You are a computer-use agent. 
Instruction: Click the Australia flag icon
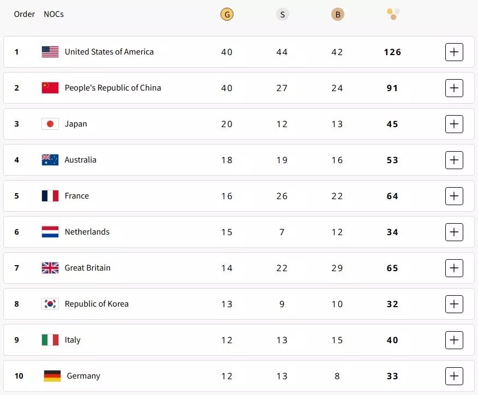(x=50, y=160)
